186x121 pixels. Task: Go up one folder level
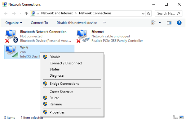[x=26, y=13]
